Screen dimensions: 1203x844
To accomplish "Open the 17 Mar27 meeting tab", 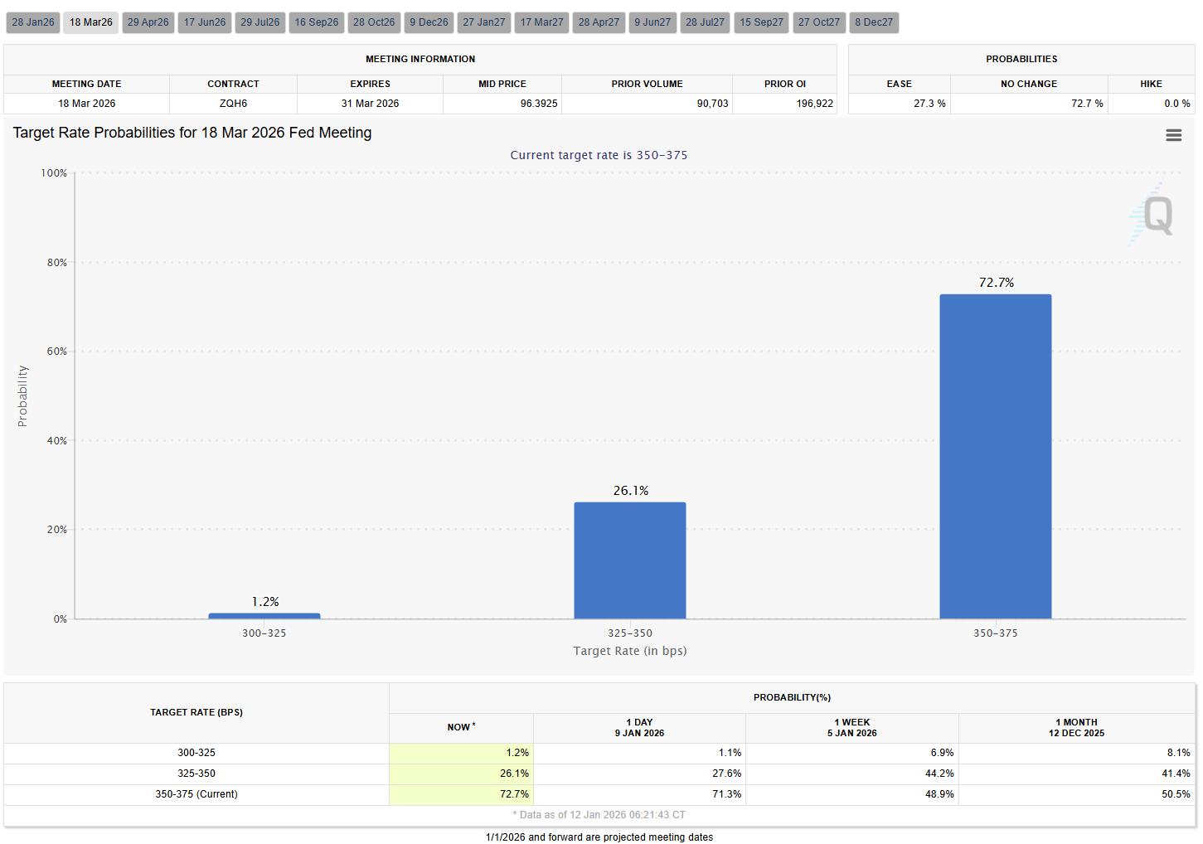I will [541, 22].
